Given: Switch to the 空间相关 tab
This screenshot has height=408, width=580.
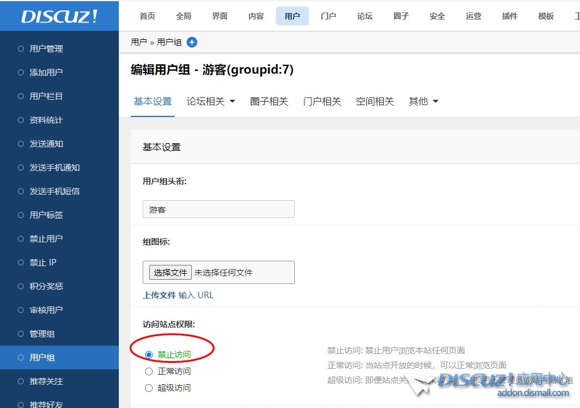Looking at the screenshot, I should 375,101.
